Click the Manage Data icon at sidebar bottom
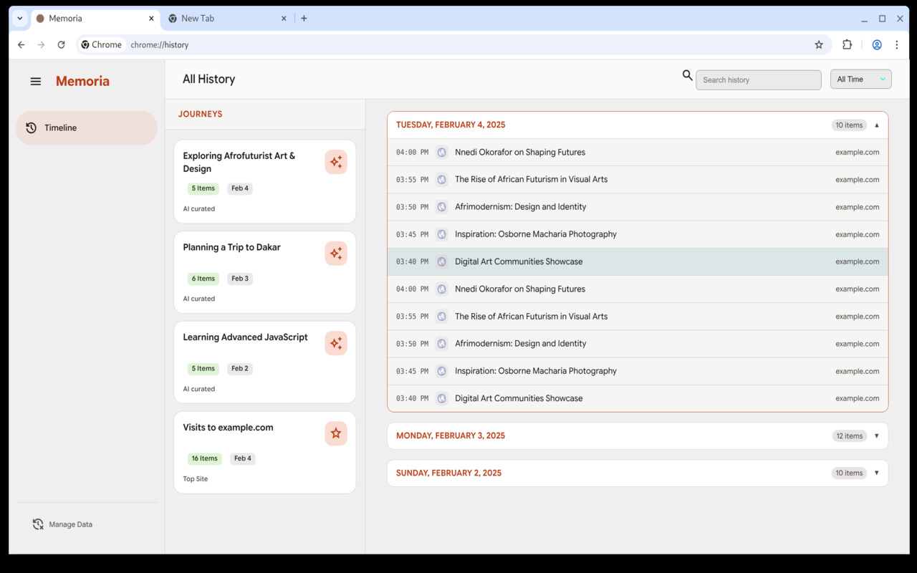Screen dimensions: 917x573 click(37, 524)
